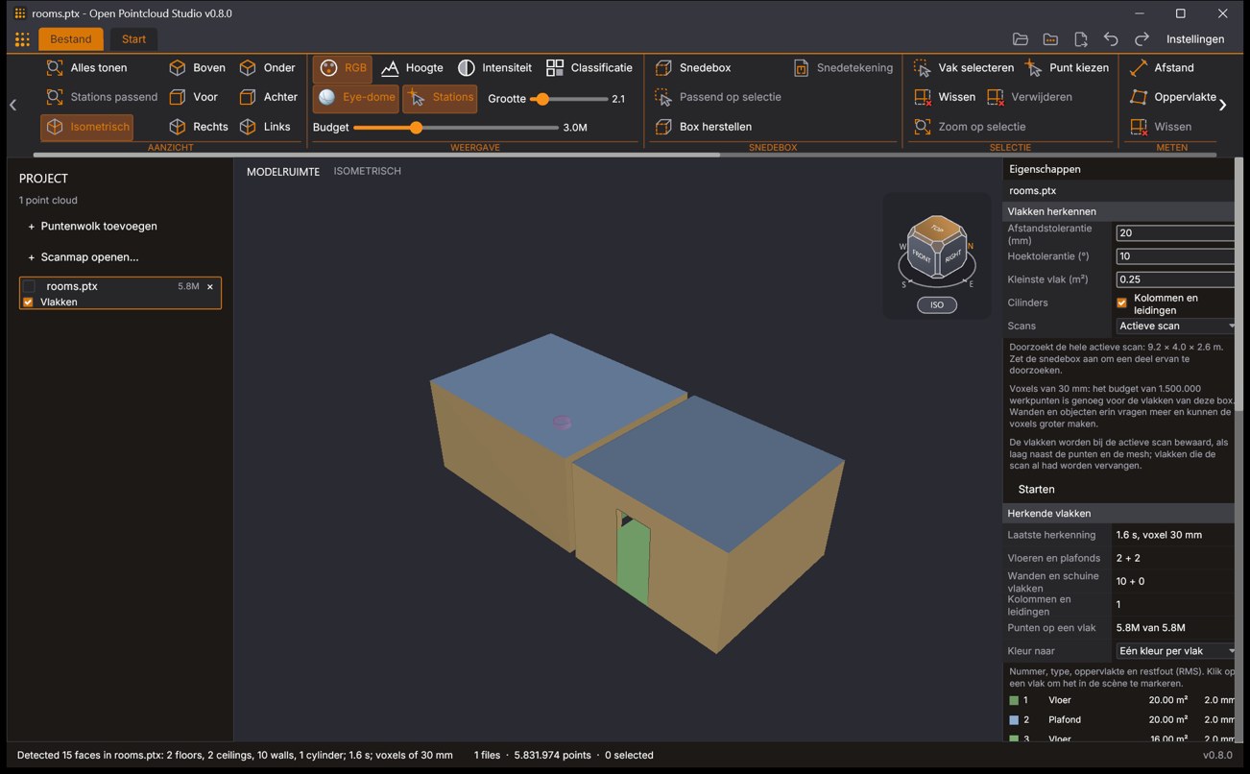
Task: Expand ribbon with right chevron arrow
Action: pyautogui.click(x=1222, y=105)
